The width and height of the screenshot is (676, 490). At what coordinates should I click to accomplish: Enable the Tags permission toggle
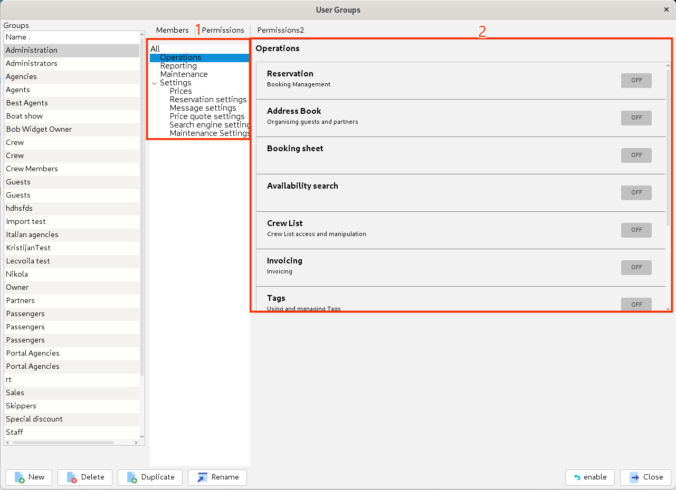[636, 304]
